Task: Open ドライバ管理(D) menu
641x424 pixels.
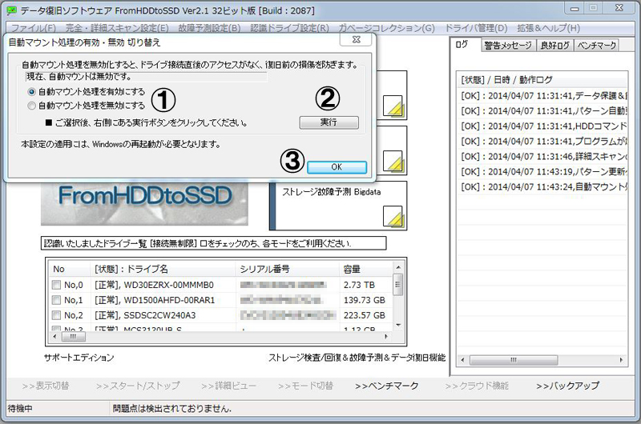Action: [476, 28]
